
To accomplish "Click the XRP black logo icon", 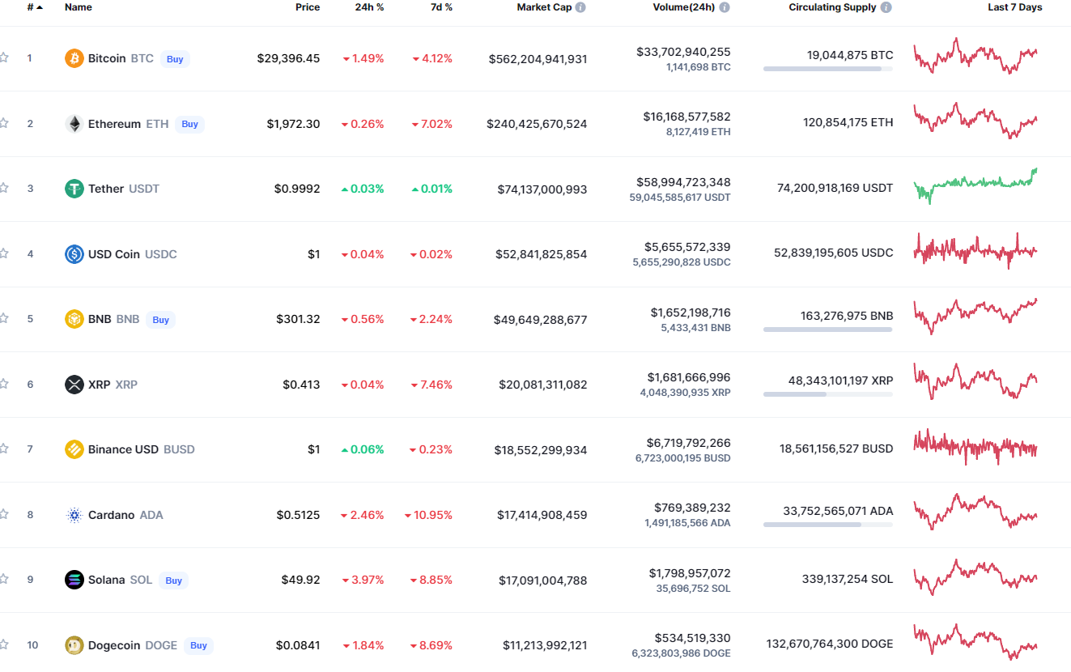I will 74,385.
